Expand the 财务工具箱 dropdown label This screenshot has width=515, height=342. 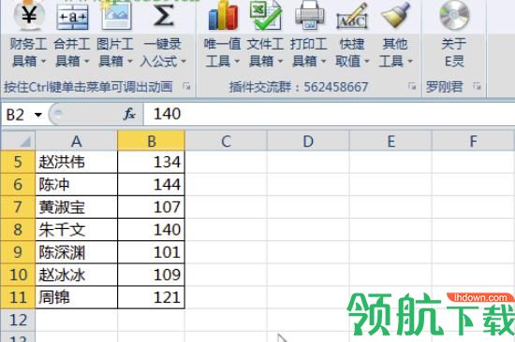point(29,52)
